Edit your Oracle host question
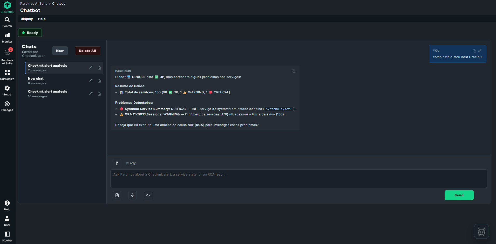The height and width of the screenshot is (244, 496). 480,51
